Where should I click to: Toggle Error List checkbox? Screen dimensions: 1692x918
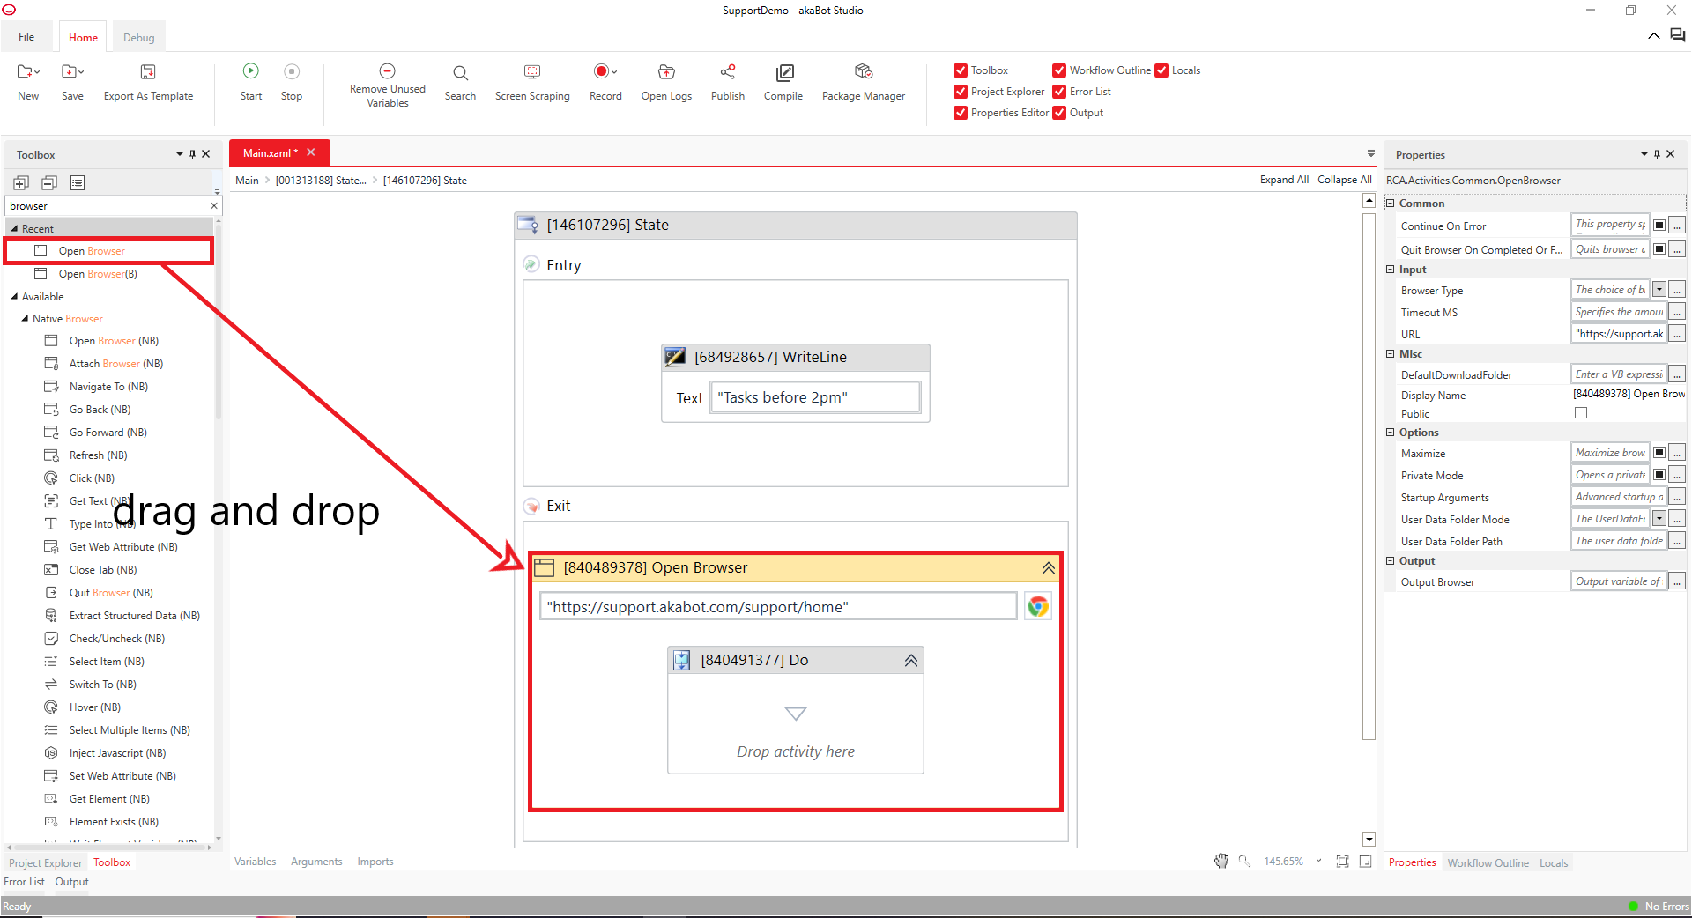pyautogui.click(x=1059, y=92)
